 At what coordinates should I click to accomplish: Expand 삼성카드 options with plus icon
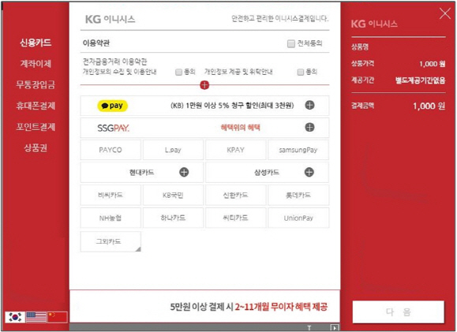click(309, 172)
